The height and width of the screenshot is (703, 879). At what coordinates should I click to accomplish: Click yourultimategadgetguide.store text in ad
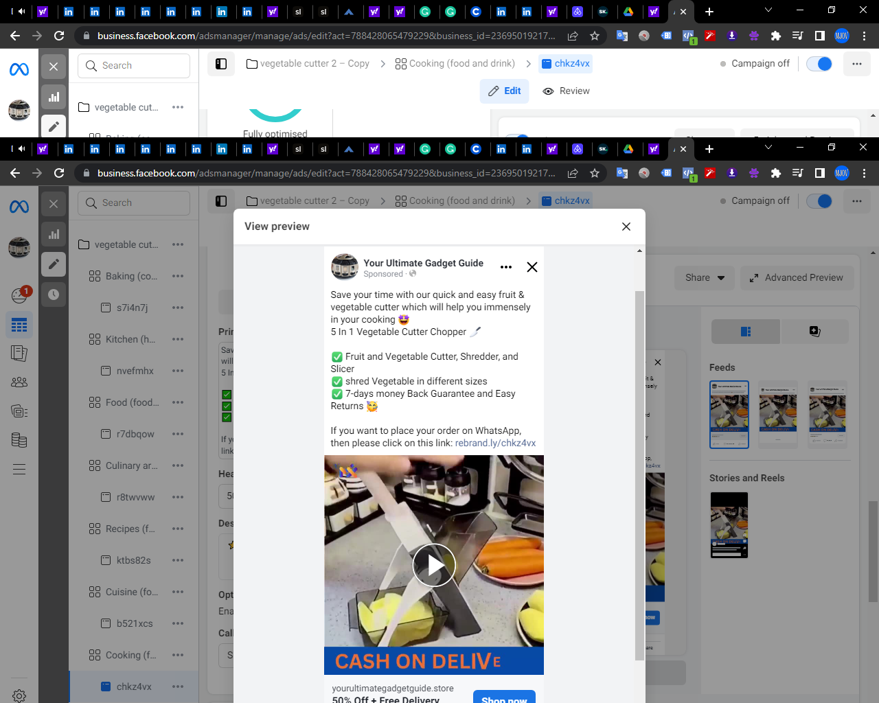pos(393,688)
